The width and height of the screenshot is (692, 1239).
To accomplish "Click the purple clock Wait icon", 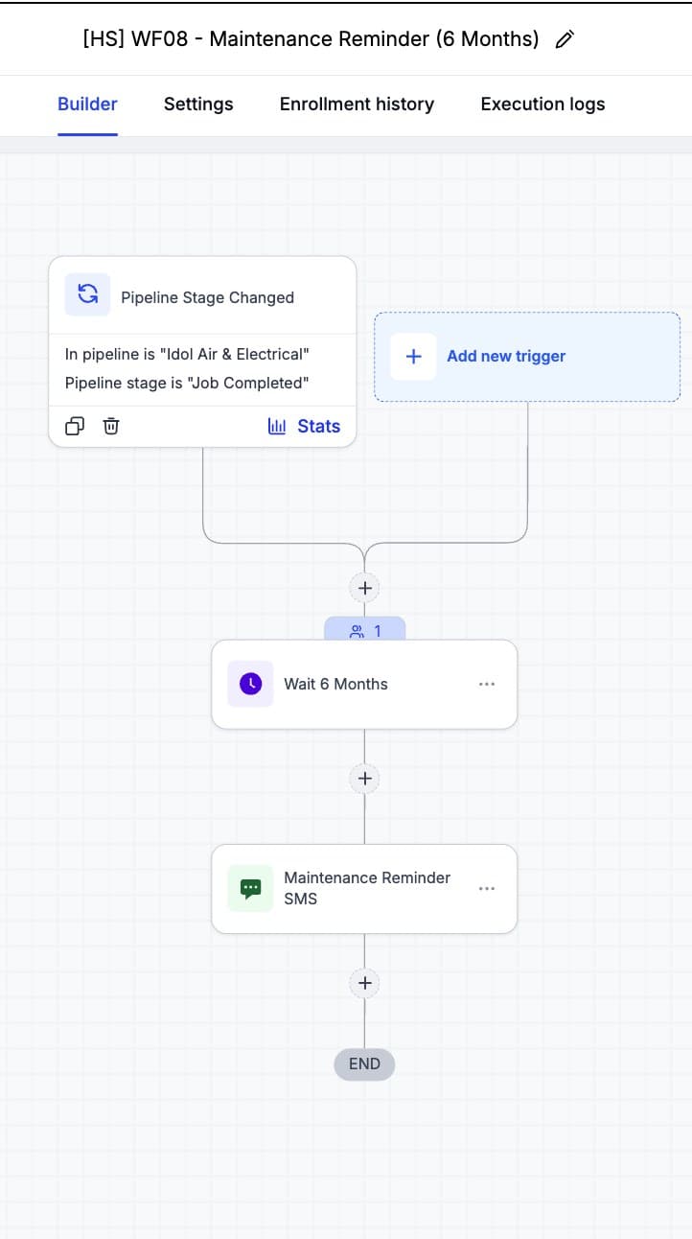I will [250, 684].
